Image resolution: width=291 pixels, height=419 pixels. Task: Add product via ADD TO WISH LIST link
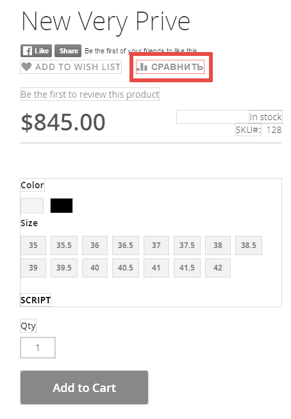pos(71,67)
